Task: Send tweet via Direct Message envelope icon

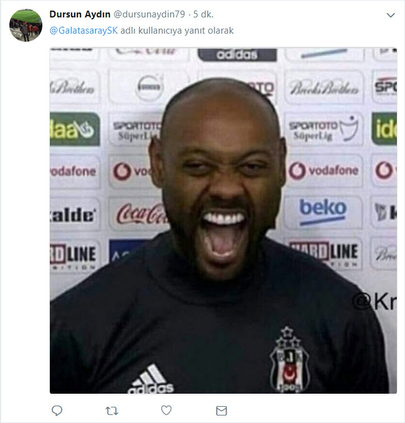Action: [222, 411]
